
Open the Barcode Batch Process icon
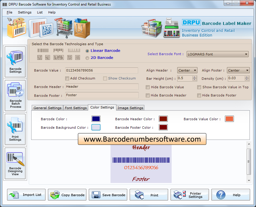[x=15, y=95]
